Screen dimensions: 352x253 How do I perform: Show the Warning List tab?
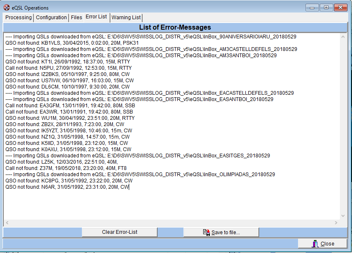pos(126,18)
